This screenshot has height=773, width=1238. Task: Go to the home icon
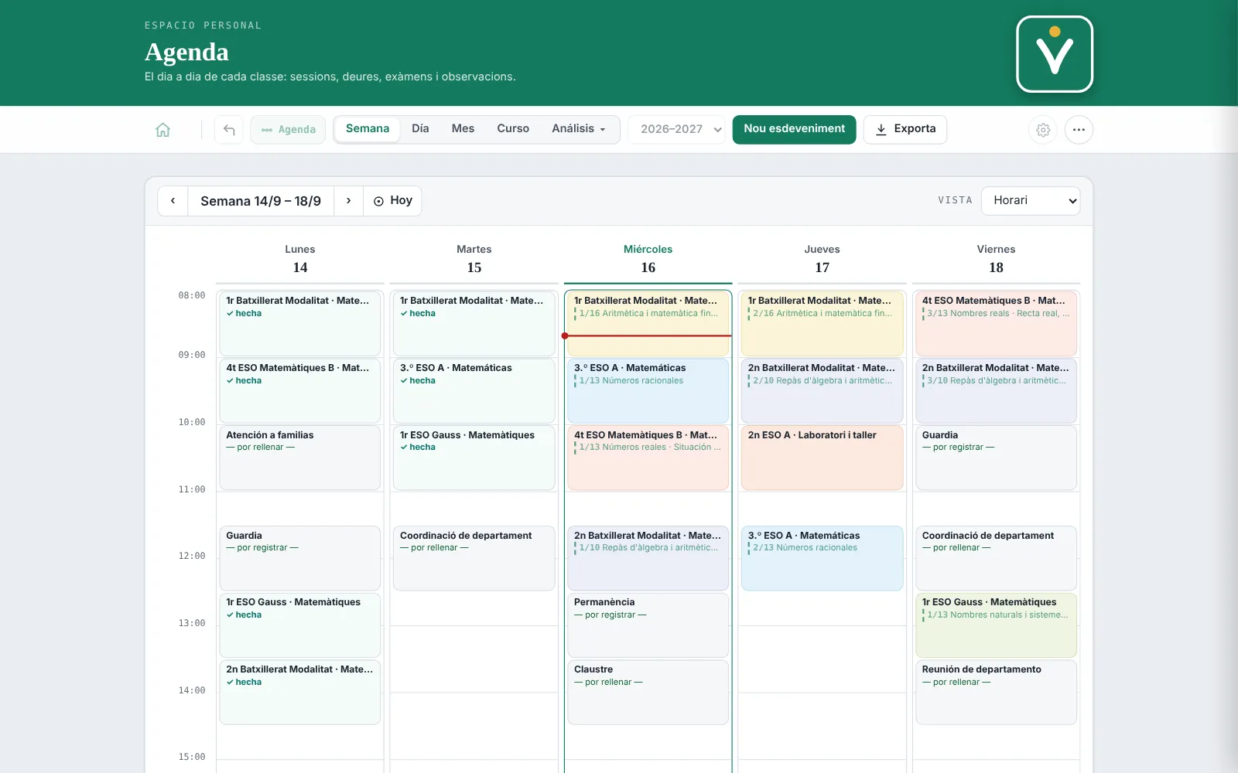click(162, 130)
